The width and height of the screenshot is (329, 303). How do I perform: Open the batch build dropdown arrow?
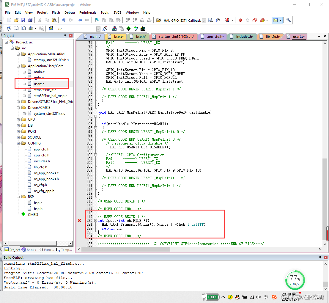pos(35,29)
